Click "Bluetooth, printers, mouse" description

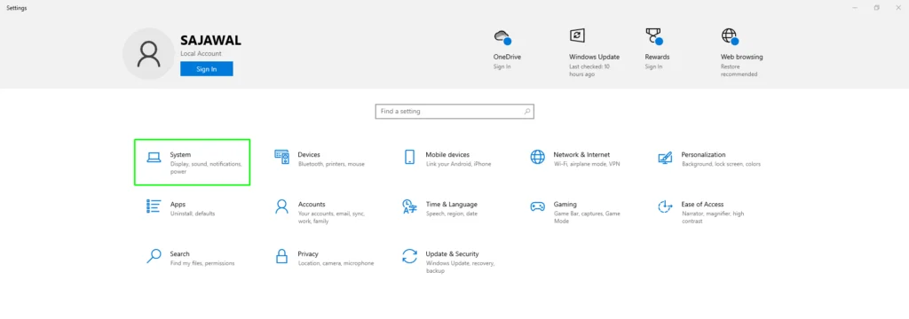point(331,164)
